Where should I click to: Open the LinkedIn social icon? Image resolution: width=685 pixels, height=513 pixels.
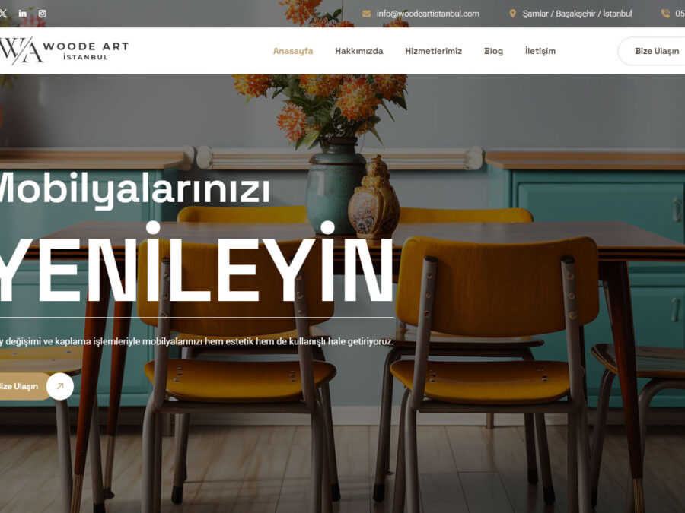click(23, 14)
